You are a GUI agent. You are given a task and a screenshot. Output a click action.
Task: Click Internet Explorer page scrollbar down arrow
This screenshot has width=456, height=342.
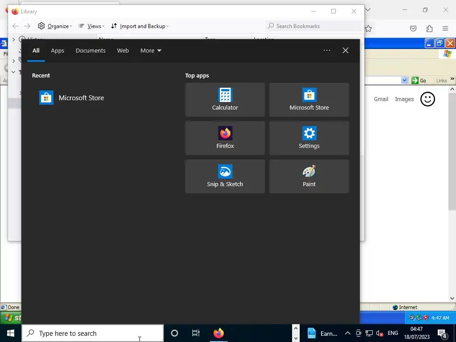452,298
